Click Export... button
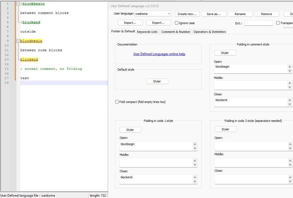Screen dimensions: 293x198 click(x=158, y=23)
